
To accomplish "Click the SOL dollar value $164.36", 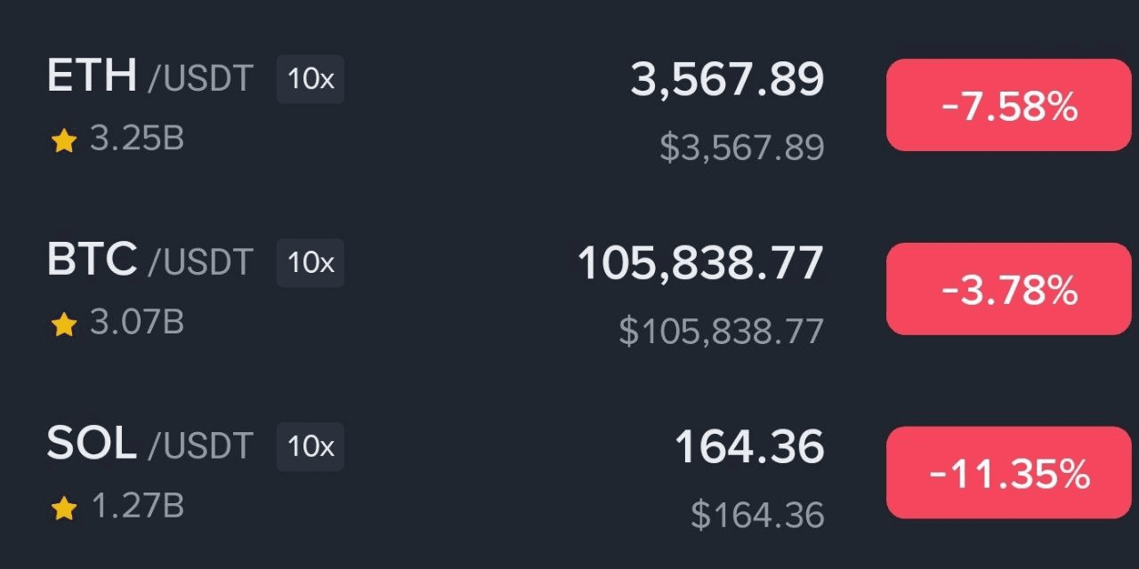I will coord(757,516).
